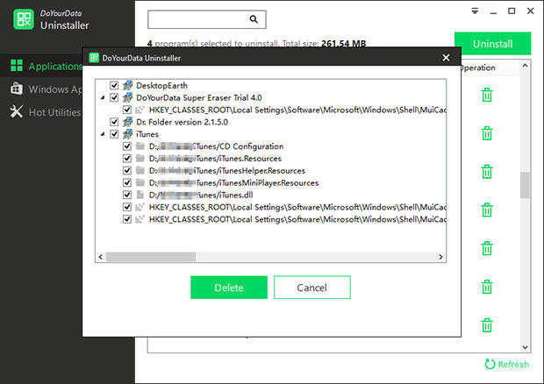Click the Dr. Folder program icon

[x=128, y=122]
